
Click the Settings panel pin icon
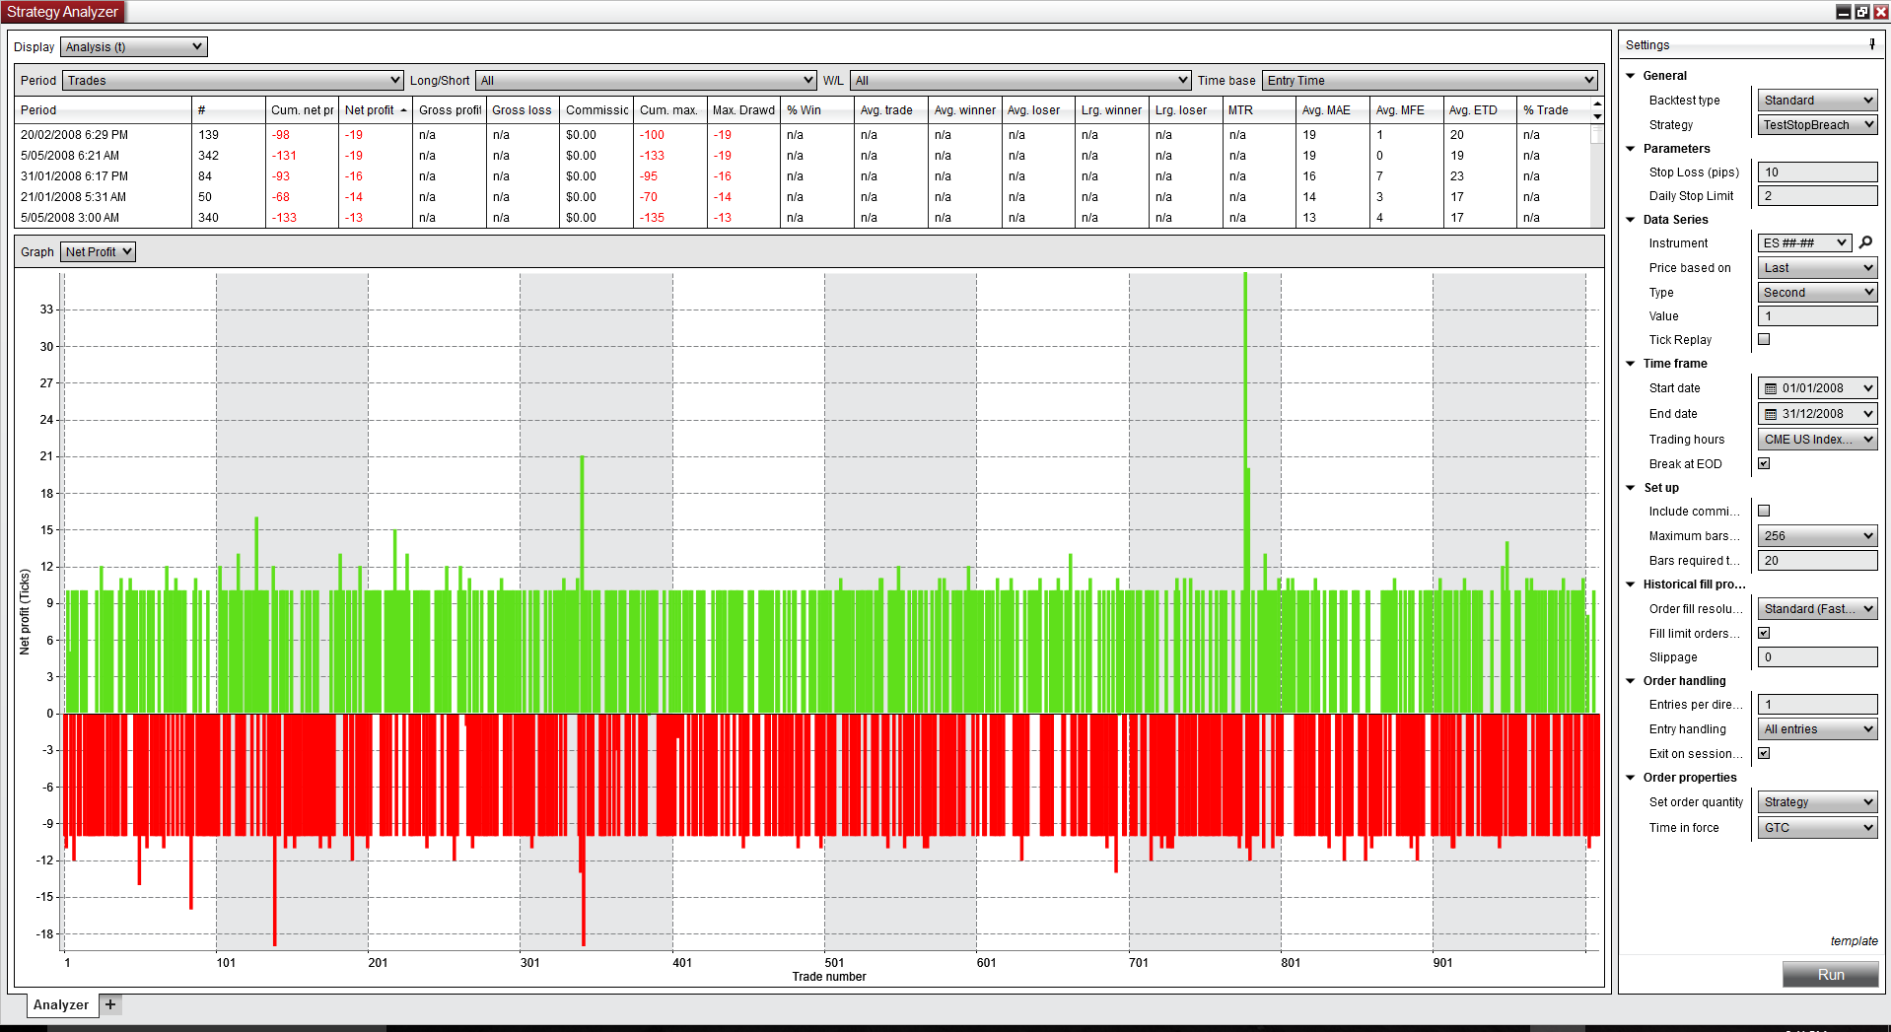(x=1871, y=44)
